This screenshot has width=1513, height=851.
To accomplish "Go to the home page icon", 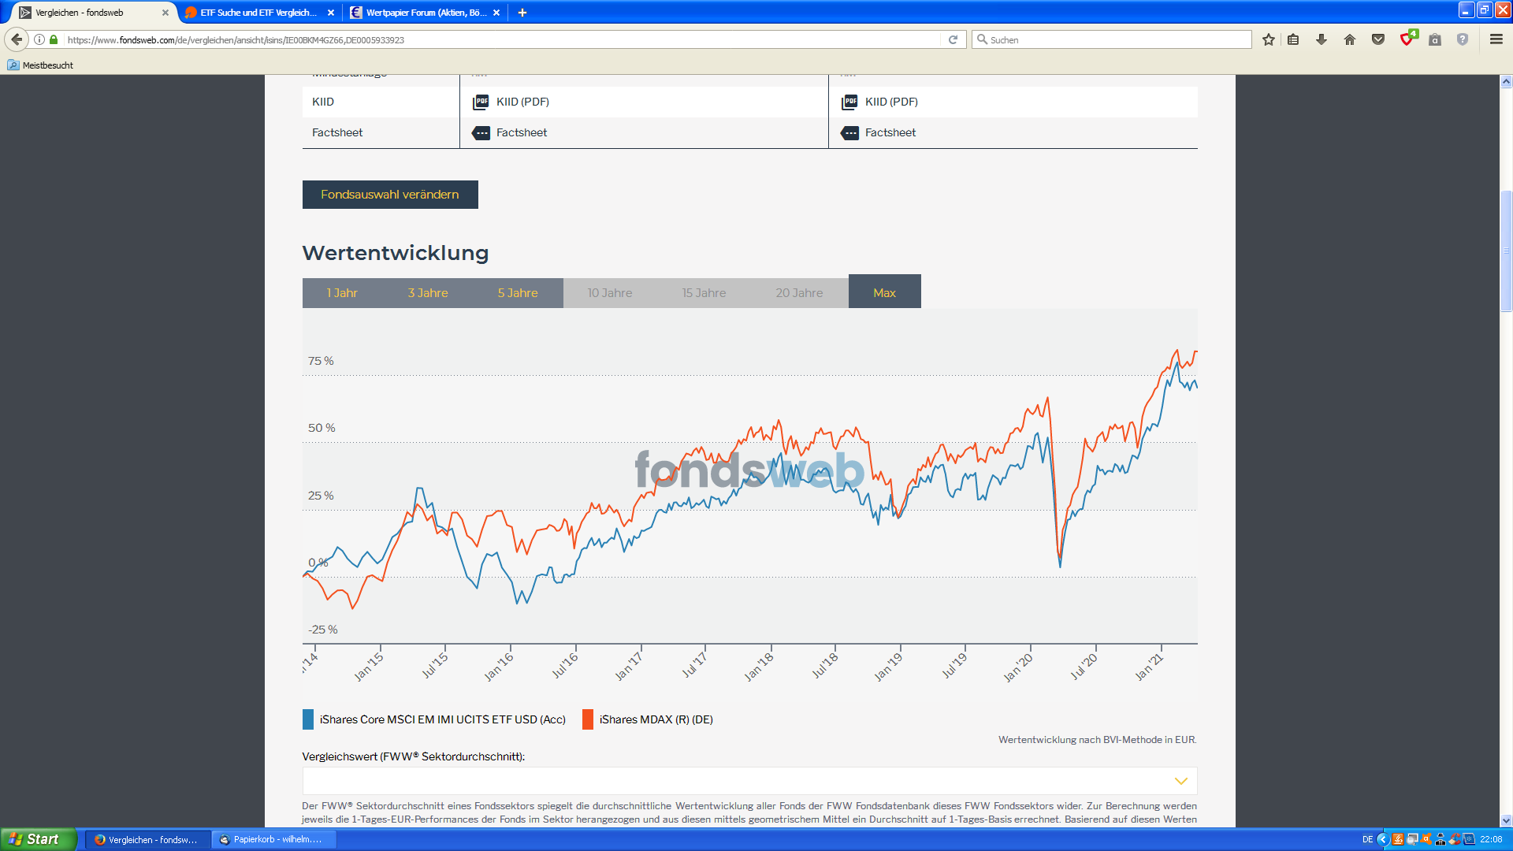I will point(1350,39).
